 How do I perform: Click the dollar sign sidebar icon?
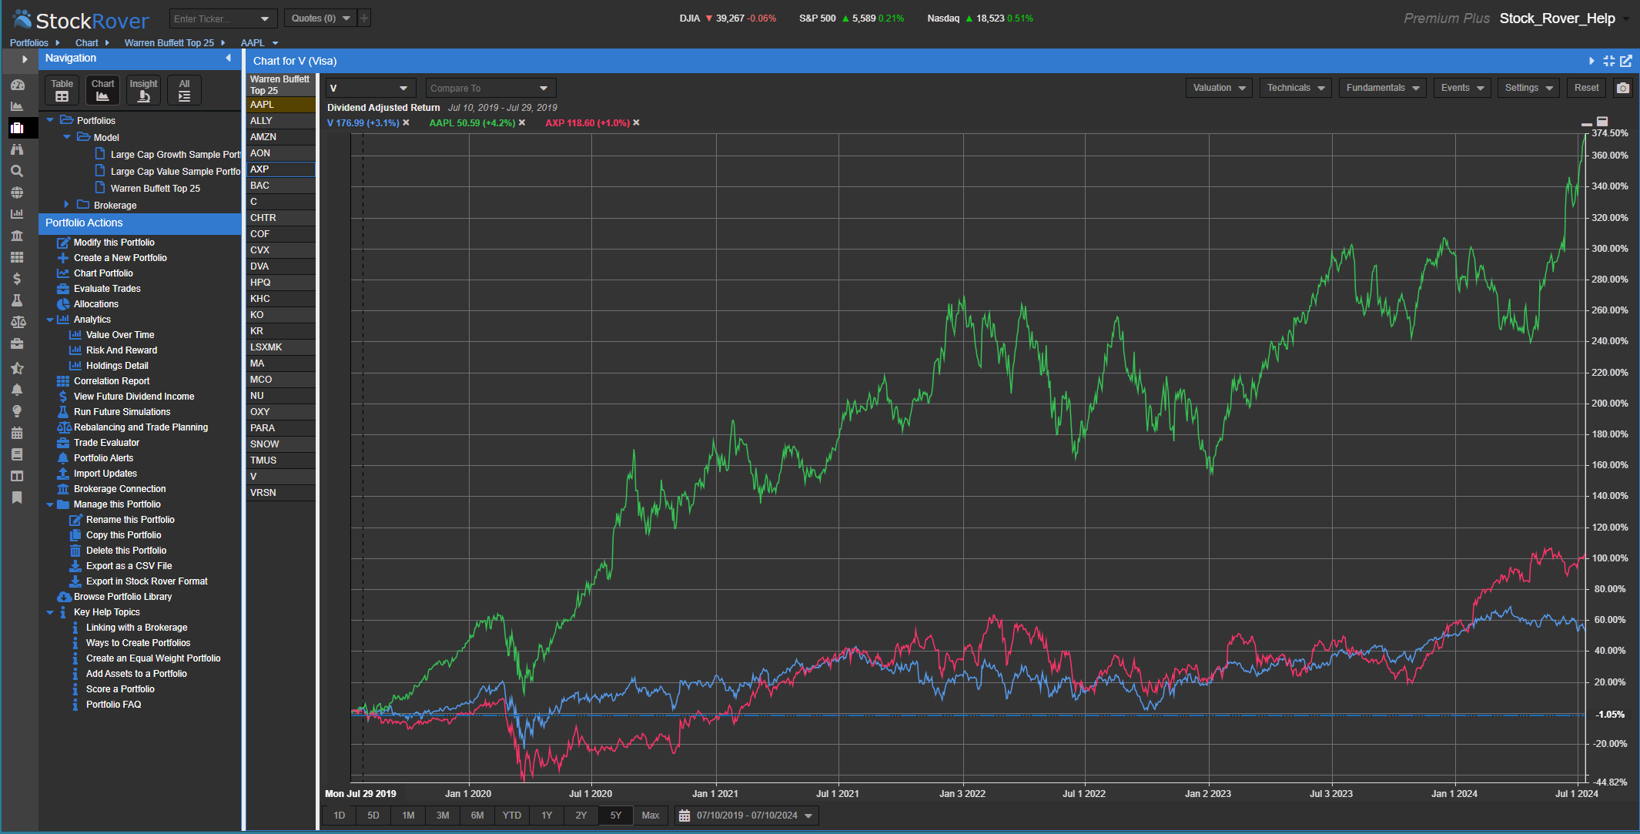(x=17, y=279)
